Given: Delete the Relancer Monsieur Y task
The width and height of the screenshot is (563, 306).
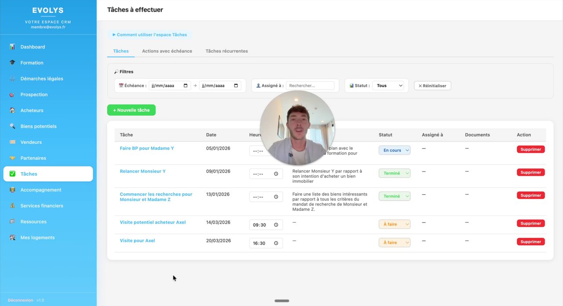Looking at the screenshot, I should click(531, 172).
